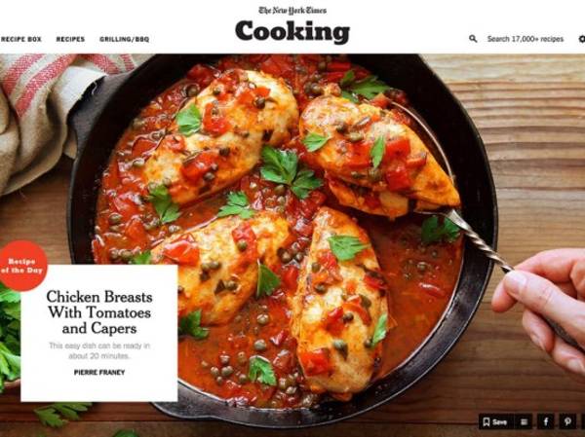Open the Recipes menu item
Image resolution: width=585 pixels, height=437 pixels.
coord(70,39)
